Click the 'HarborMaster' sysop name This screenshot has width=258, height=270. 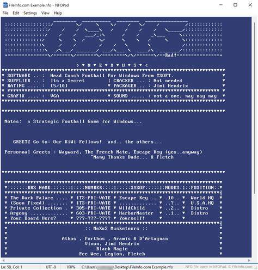click(136, 213)
